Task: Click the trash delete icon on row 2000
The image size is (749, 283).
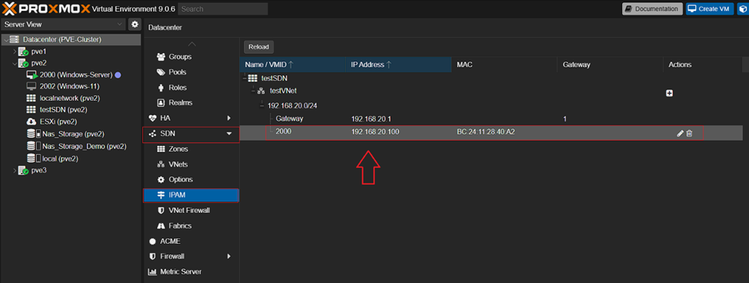Action: (x=689, y=134)
